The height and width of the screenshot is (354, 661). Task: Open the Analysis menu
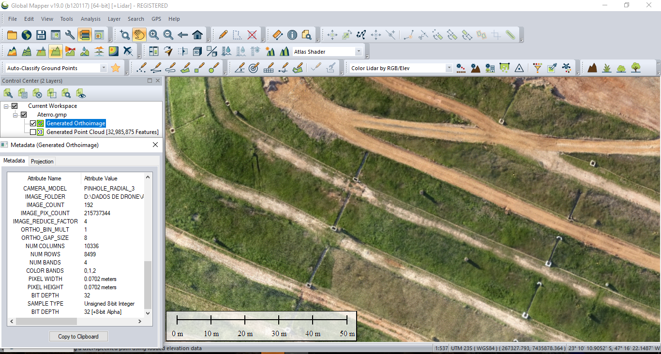[91, 19]
